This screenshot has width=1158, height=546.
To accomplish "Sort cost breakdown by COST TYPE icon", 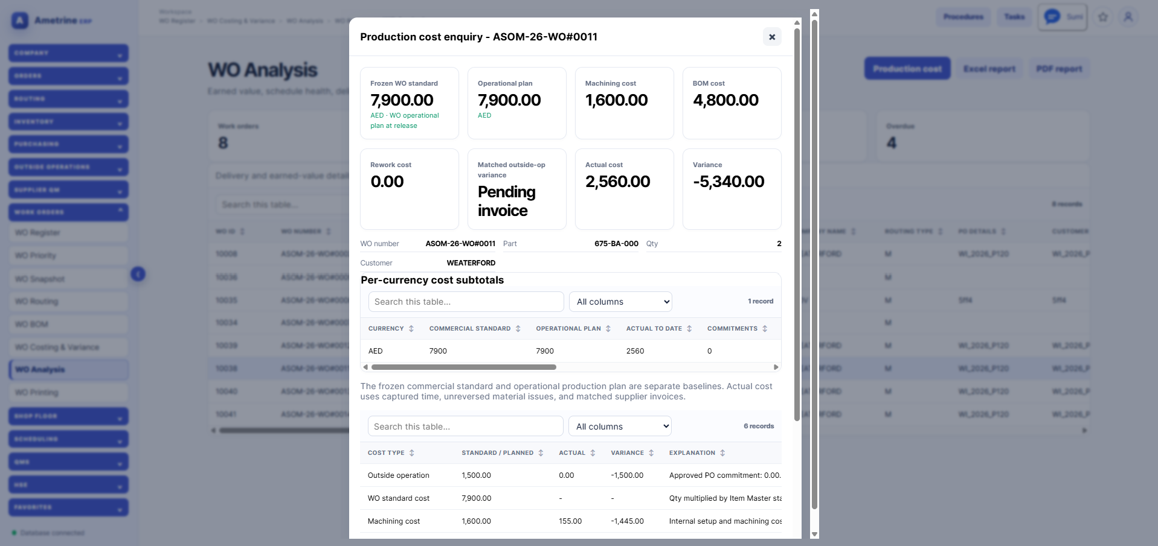I will click(x=412, y=453).
